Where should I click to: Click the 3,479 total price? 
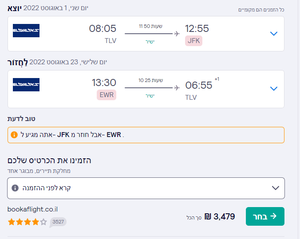(224, 216)
